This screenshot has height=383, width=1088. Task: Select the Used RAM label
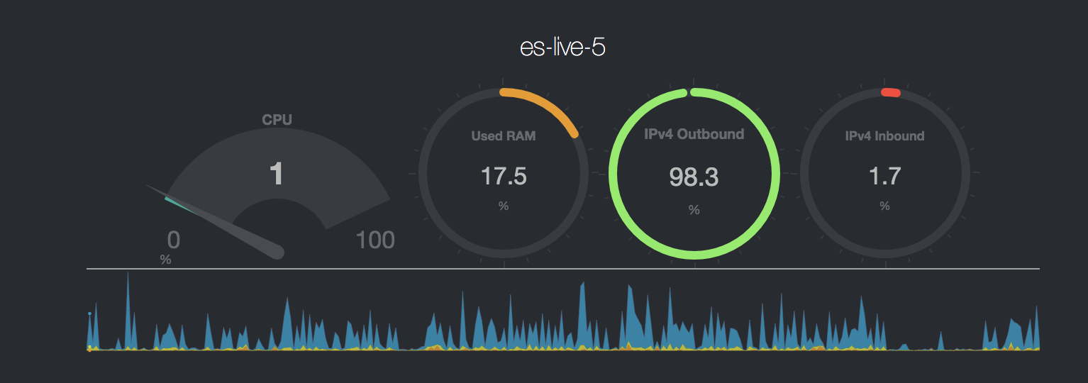tap(504, 136)
